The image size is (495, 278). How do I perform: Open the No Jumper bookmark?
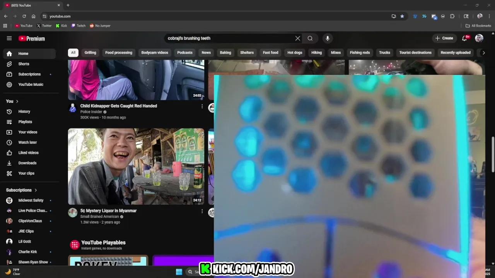[x=100, y=26]
